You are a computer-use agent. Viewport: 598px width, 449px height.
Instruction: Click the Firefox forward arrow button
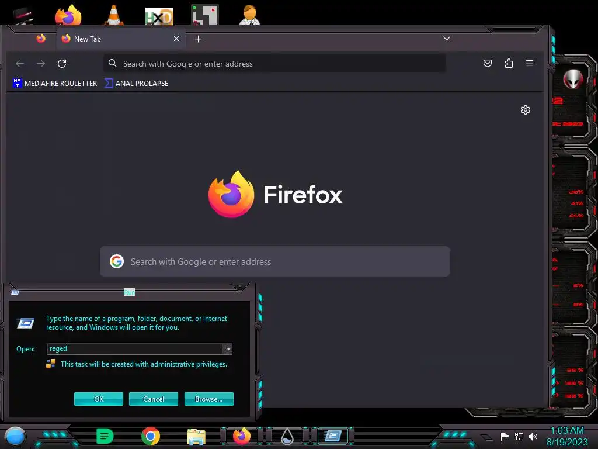[41, 63]
